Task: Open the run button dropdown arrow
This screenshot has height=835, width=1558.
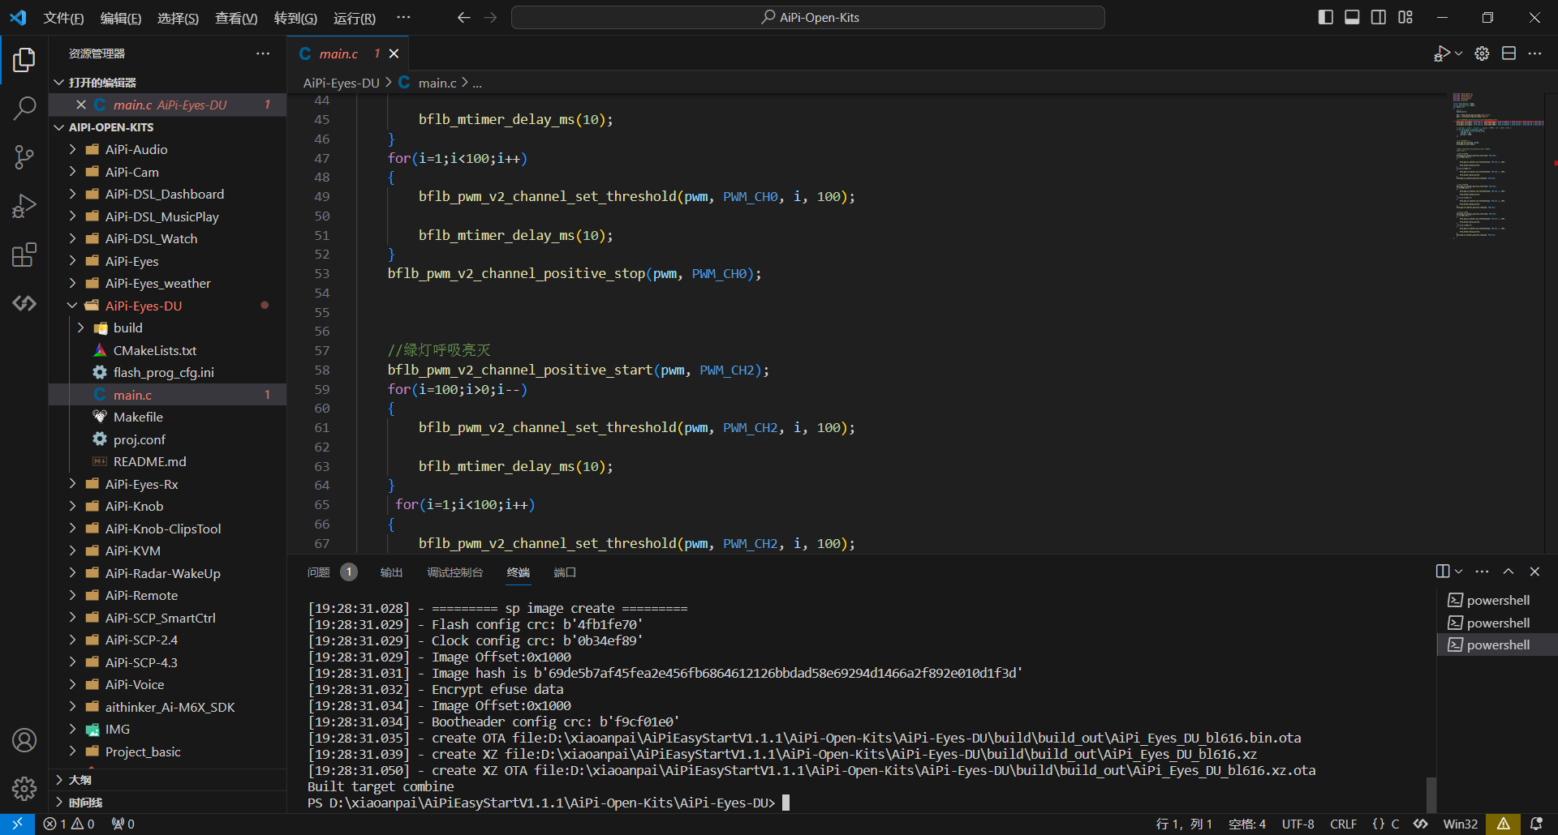Action: (1459, 54)
